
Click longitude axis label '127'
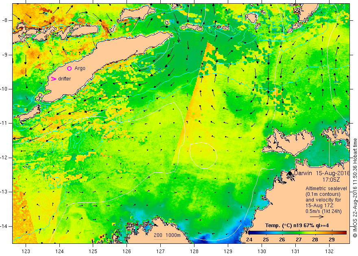click(161, 252)
